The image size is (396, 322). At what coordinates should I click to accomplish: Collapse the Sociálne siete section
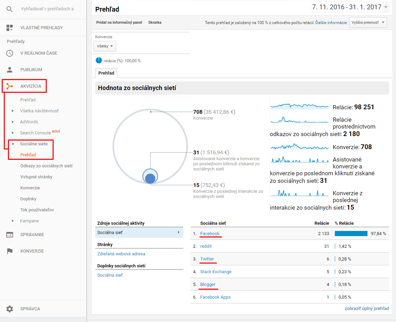(x=13, y=144)
